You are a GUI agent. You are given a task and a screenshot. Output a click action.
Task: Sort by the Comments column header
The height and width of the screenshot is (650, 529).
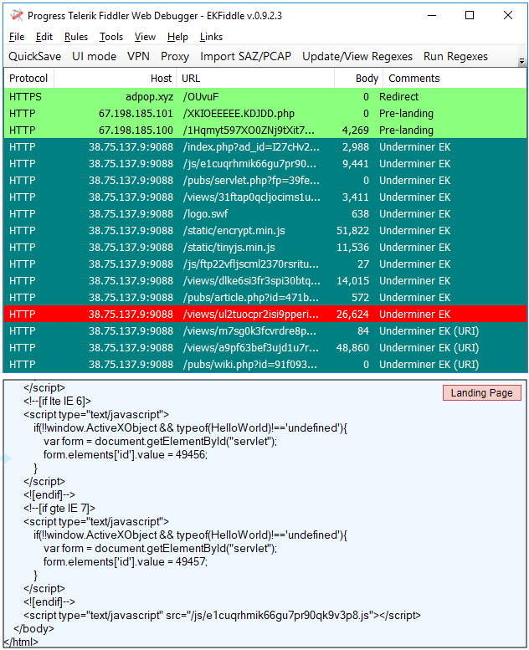[413, 79]
